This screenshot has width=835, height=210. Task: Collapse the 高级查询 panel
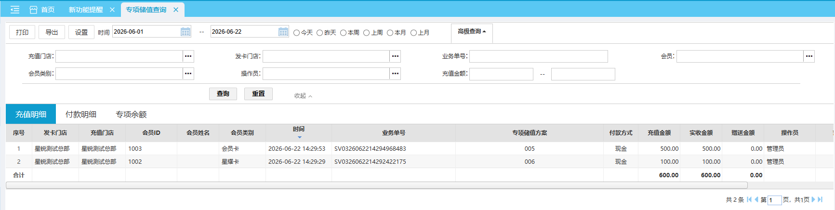point(472,31)
